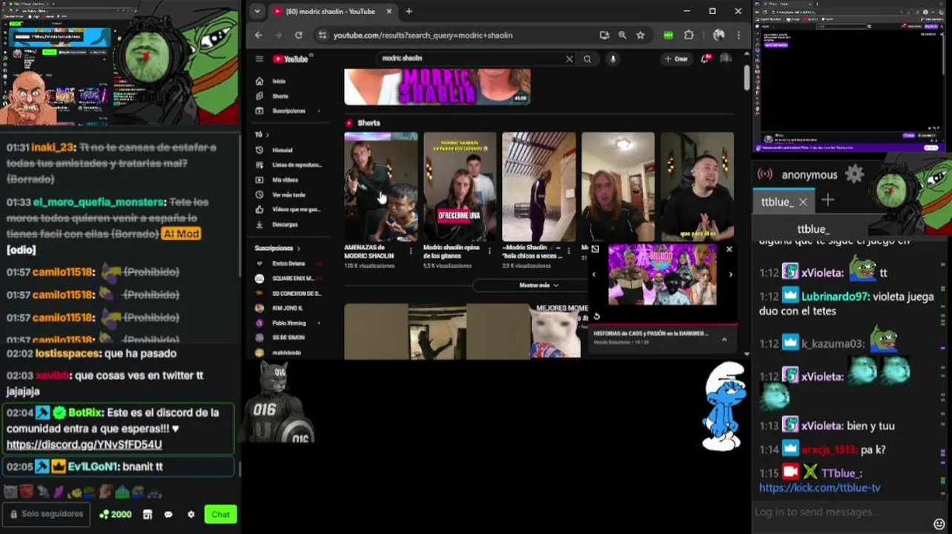
Task: Expand the Suscripciones heading arrow
Action: [x=298, y=248]
